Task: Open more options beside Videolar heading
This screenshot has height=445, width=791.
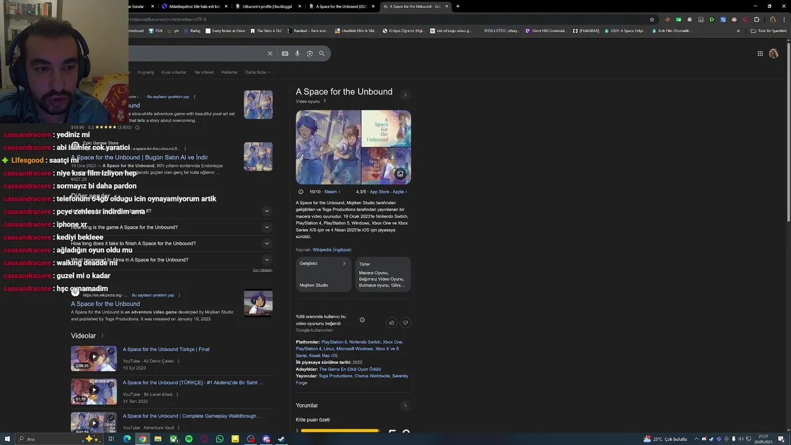Action: (x=102, y=336)
